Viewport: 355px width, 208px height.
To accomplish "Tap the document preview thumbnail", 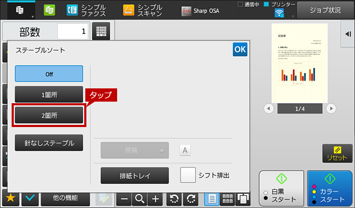I will point(299,63).
